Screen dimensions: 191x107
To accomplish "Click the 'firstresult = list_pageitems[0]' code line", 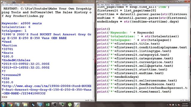I will (127, 11).
